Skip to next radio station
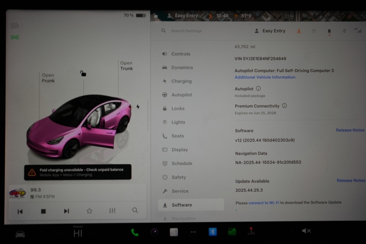Viewport: 366px width, 244px height. [66, 211]
